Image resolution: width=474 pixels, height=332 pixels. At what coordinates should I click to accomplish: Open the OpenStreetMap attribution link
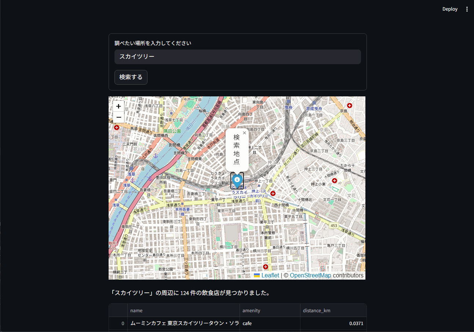(310, 276)
